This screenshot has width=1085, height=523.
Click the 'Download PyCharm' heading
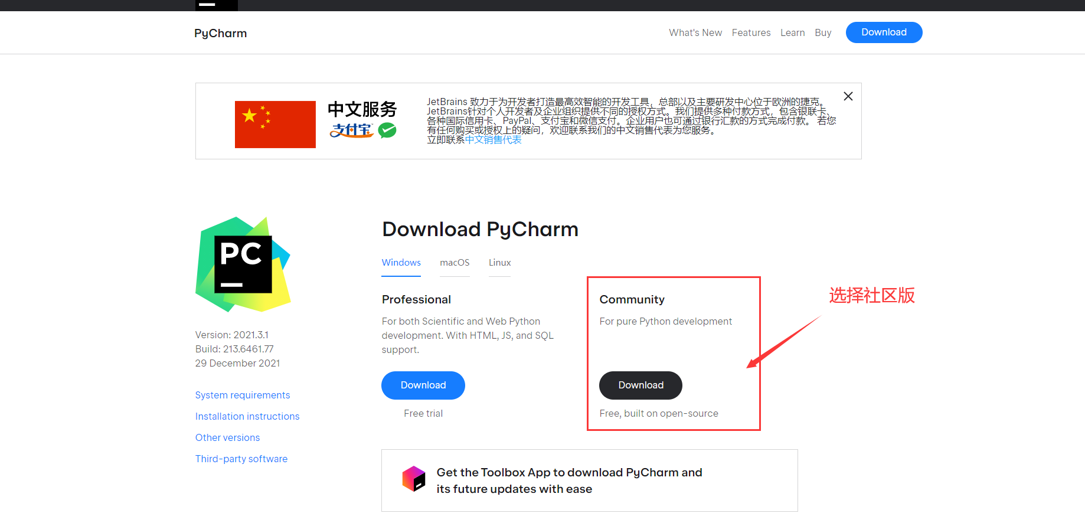481,229
